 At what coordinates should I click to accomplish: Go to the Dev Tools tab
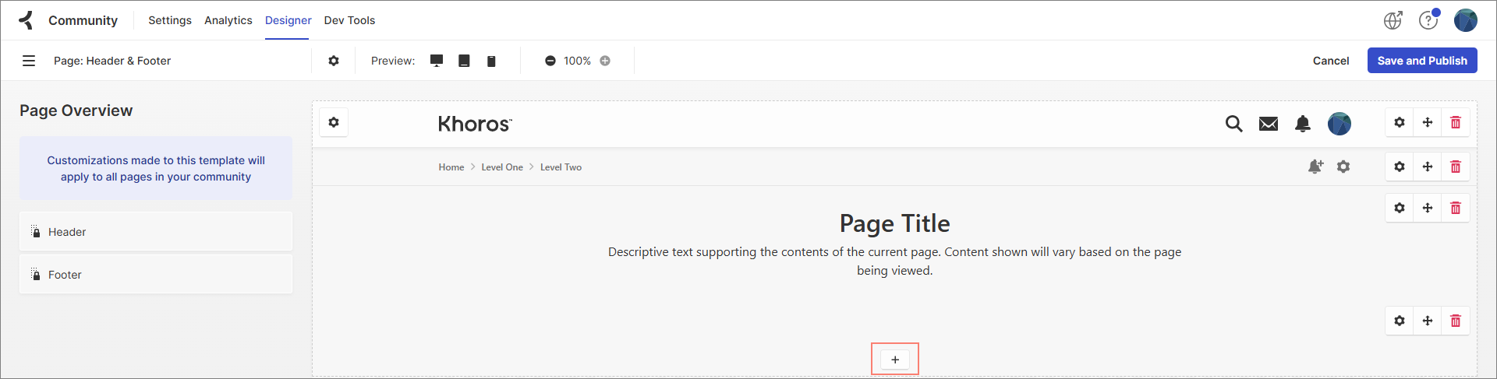(349, 20)
